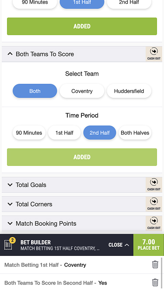Image resolution: width=164 pixels, height=291 pixels.
Task: Click Cash Out icon on Match Booking Points
Action: pyautogui.click(x=154, y=223)
